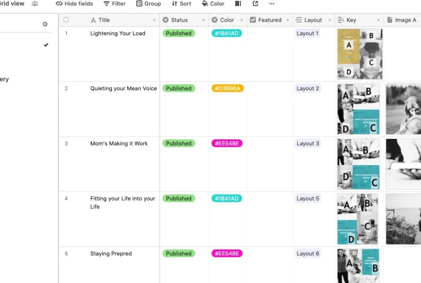Click the row height icon
Image resolution: width=421 pixels, height=283 pixels.
238,4
